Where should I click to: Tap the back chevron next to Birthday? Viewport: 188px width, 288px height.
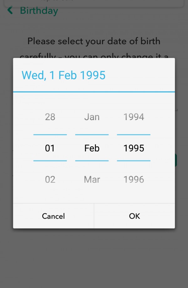pyautogui.click(x=10, y=11)
